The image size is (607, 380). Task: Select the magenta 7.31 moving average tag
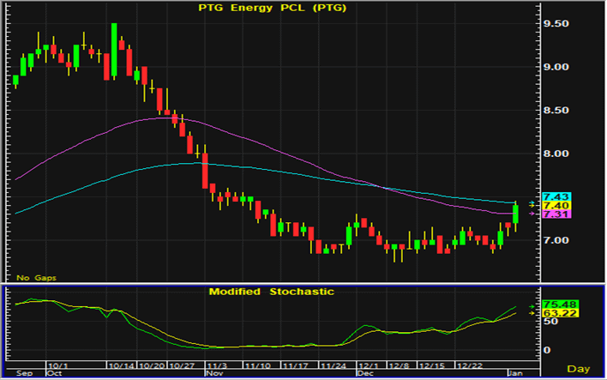click(x=562, y=214)
